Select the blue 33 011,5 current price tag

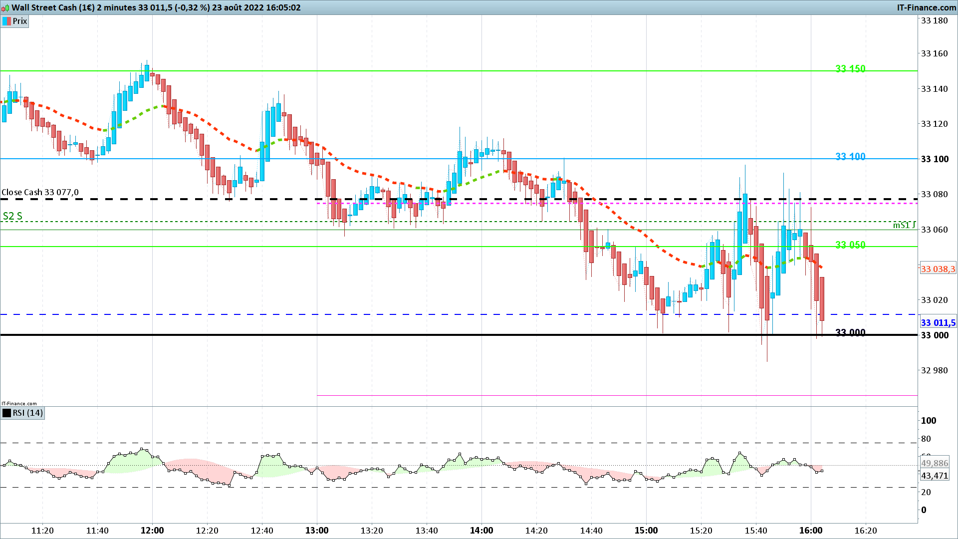[x=938, y=323]
